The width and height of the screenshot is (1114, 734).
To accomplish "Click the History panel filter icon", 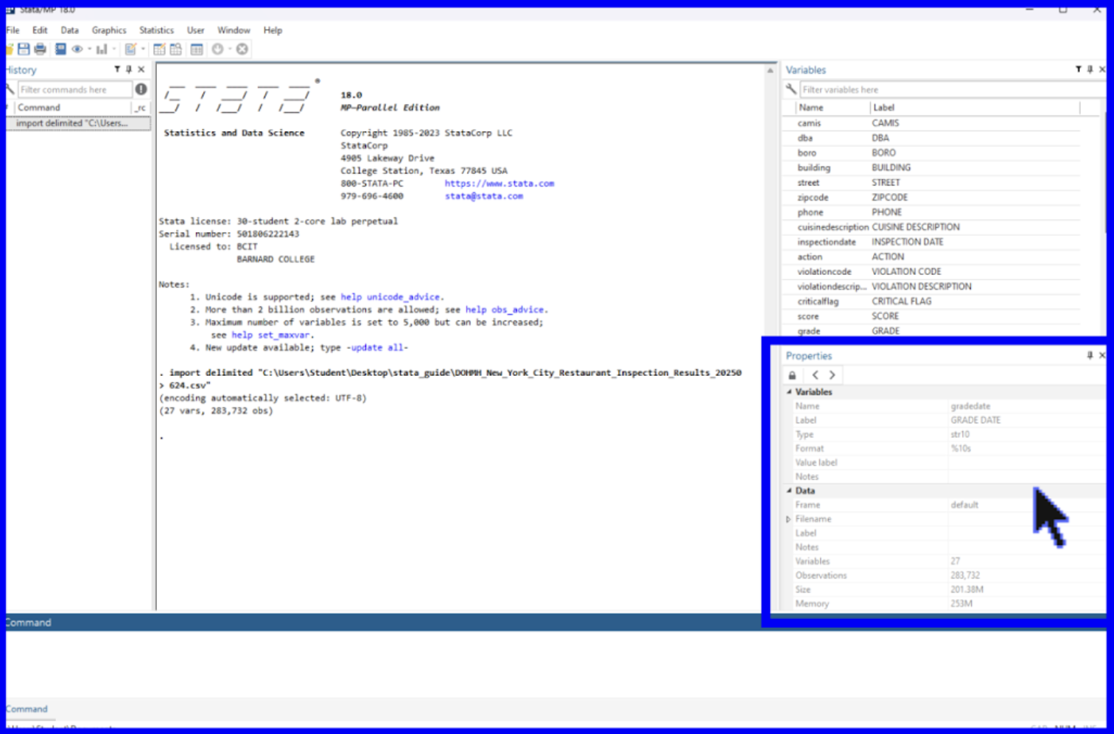I will [116, 69].
